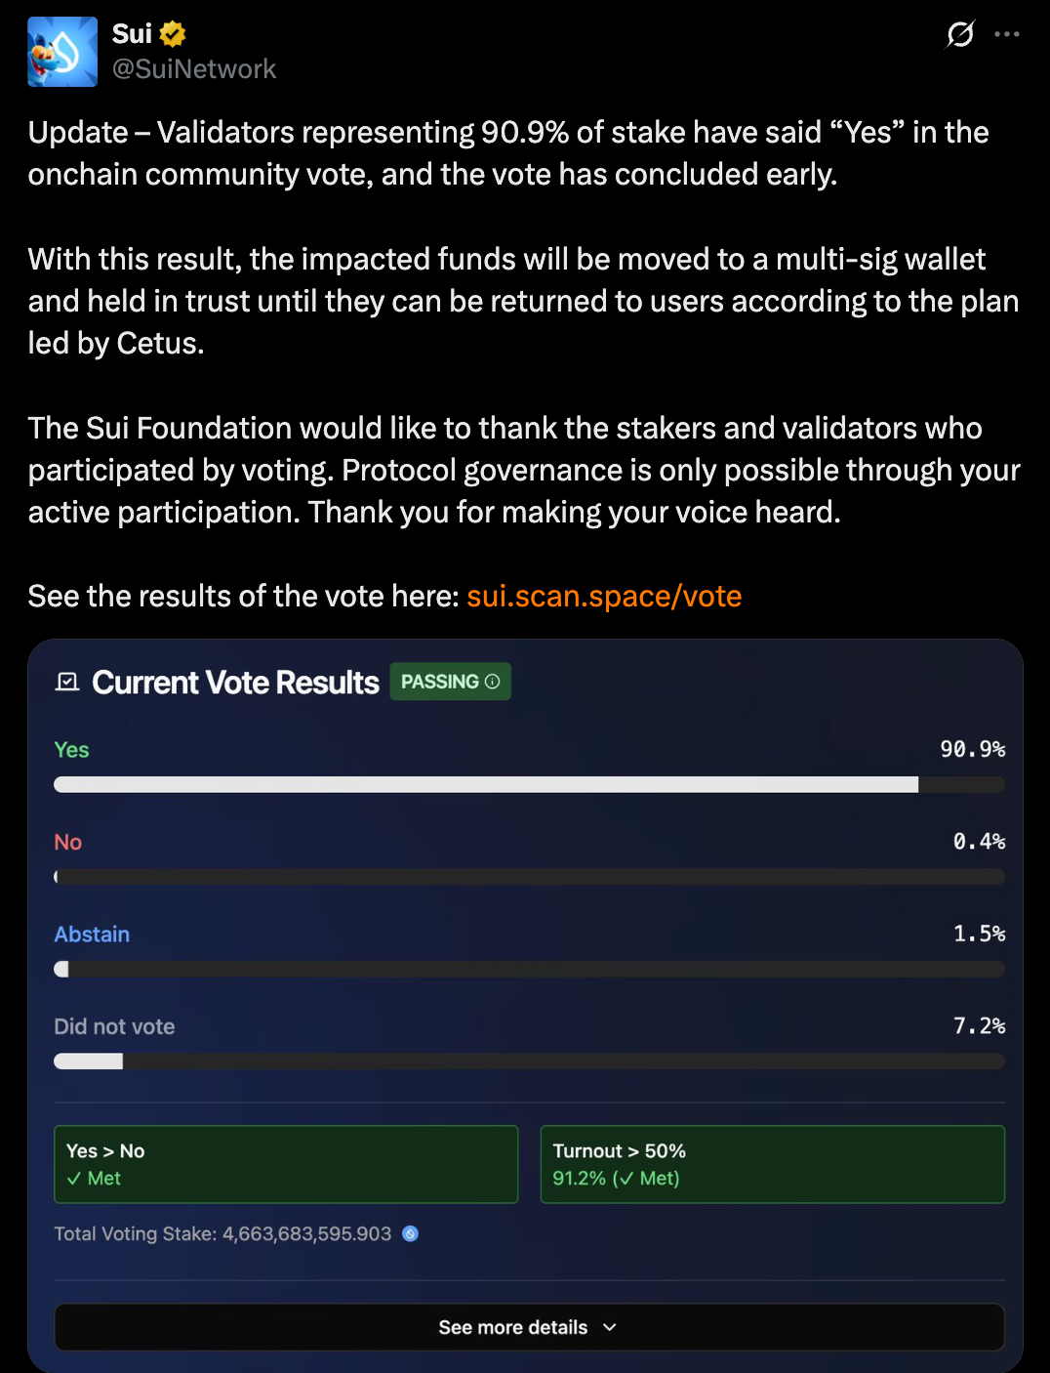The width and height of the screenshot is (1050, 1373).
Task: Click the gold verified badge next to Sui
Action: coord(173,34)
